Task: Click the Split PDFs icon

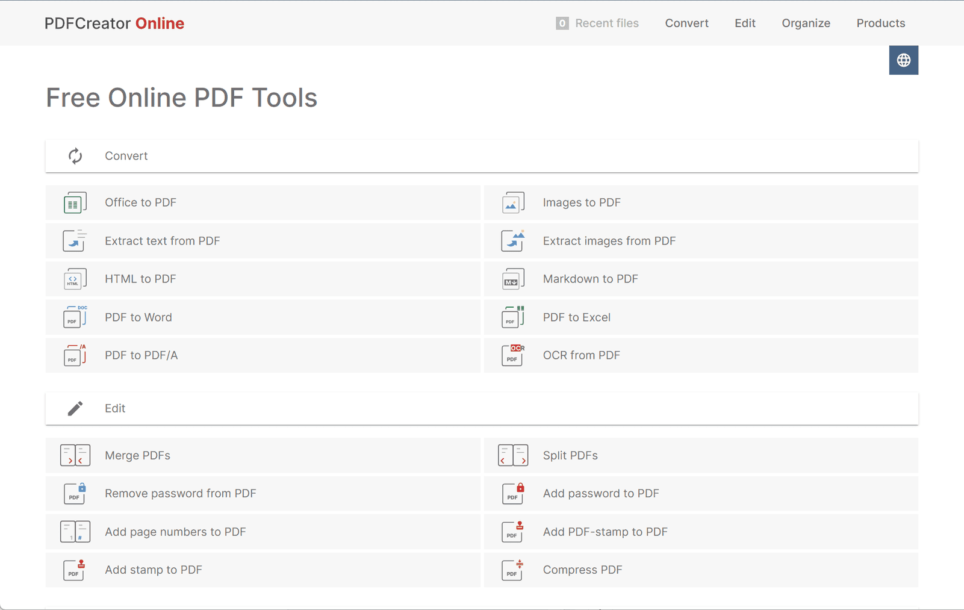Action: (512, 455)
